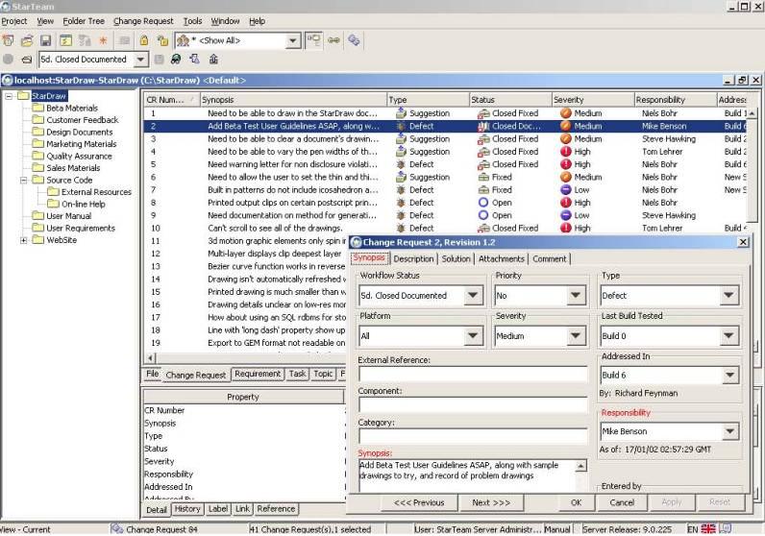
Task: Switch to the Requirement tab
Action: [258, 374]
